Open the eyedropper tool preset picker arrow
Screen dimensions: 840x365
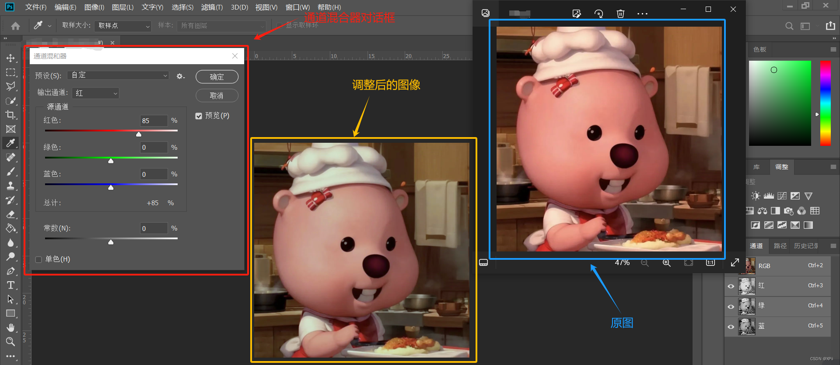coord(49,26)
